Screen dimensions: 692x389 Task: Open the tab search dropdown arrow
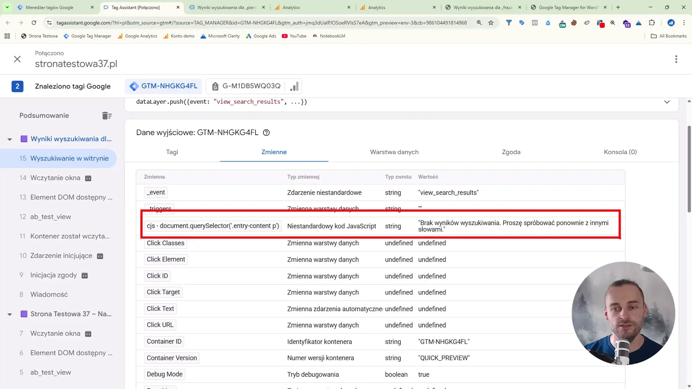coord(7,7)
